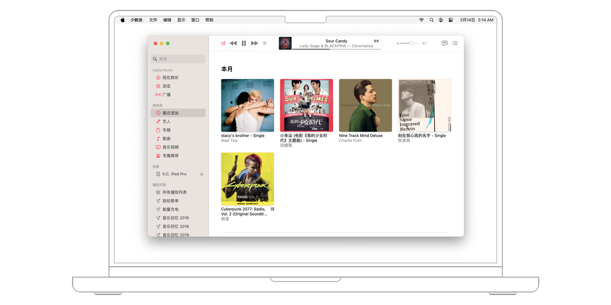Click artist name Charlie Puth
This screenshot has height=305, width=611.
pos(350,141)
